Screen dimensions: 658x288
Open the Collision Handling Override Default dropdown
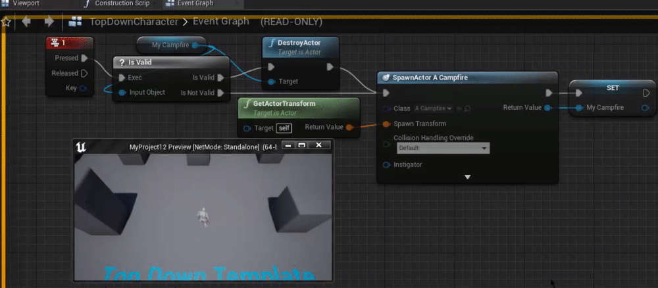(x=443, y=148)
